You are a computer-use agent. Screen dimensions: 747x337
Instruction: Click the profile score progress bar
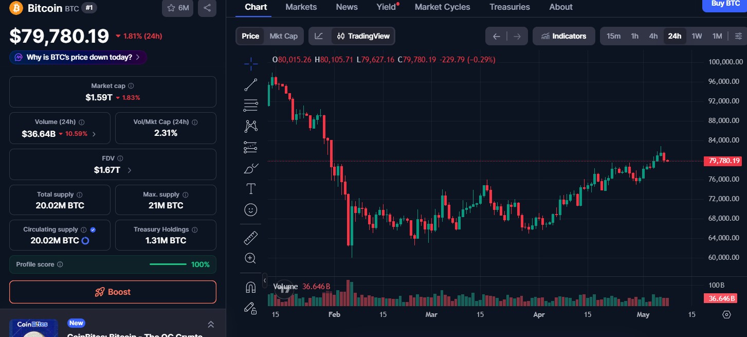[x=168, y=264]
